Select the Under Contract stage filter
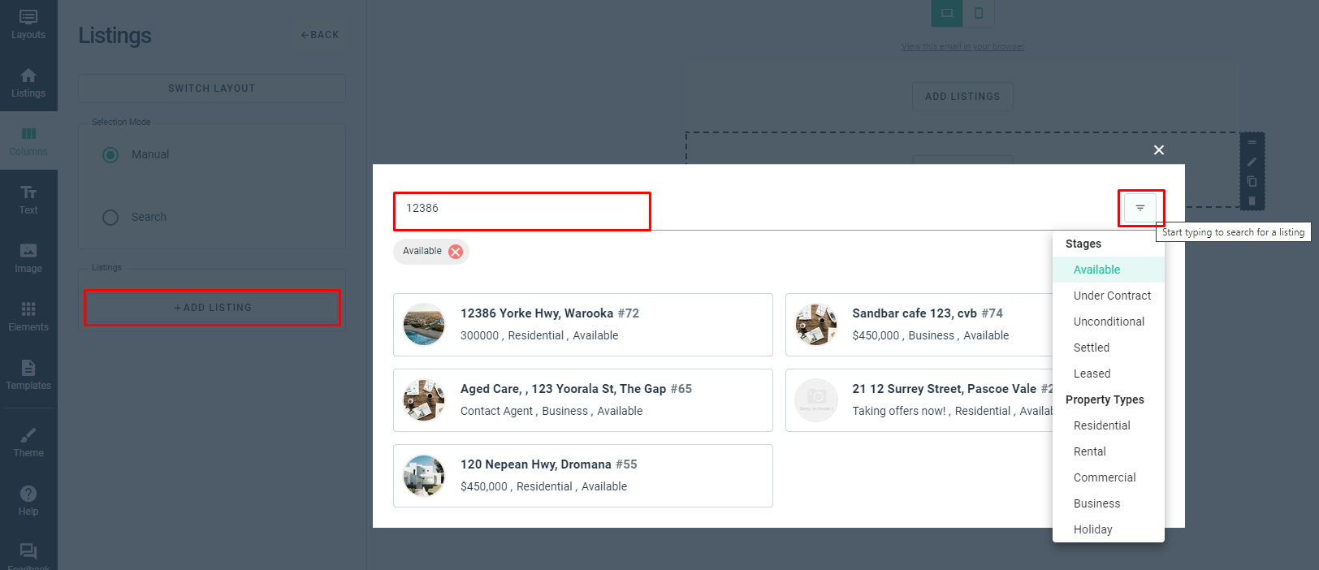The image size is (1319, 570). point(1109,296)
